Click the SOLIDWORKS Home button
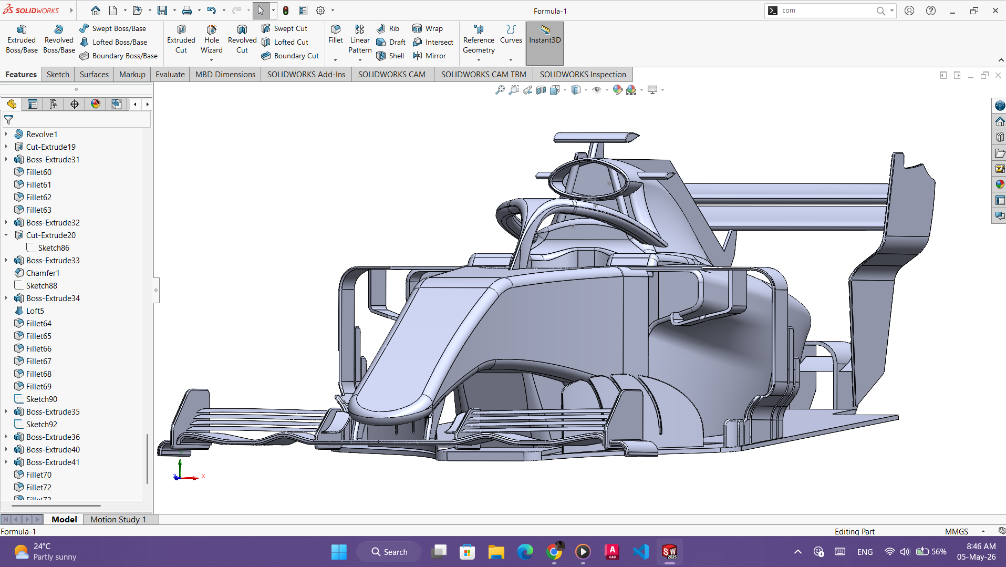Image resolution: width=1006 pixels, height=567 pixels. (x=95, y=11)
